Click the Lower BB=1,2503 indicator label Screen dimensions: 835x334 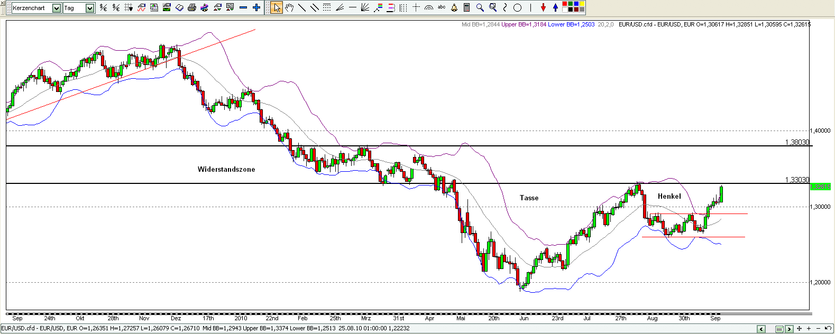(x=571, y=24)
